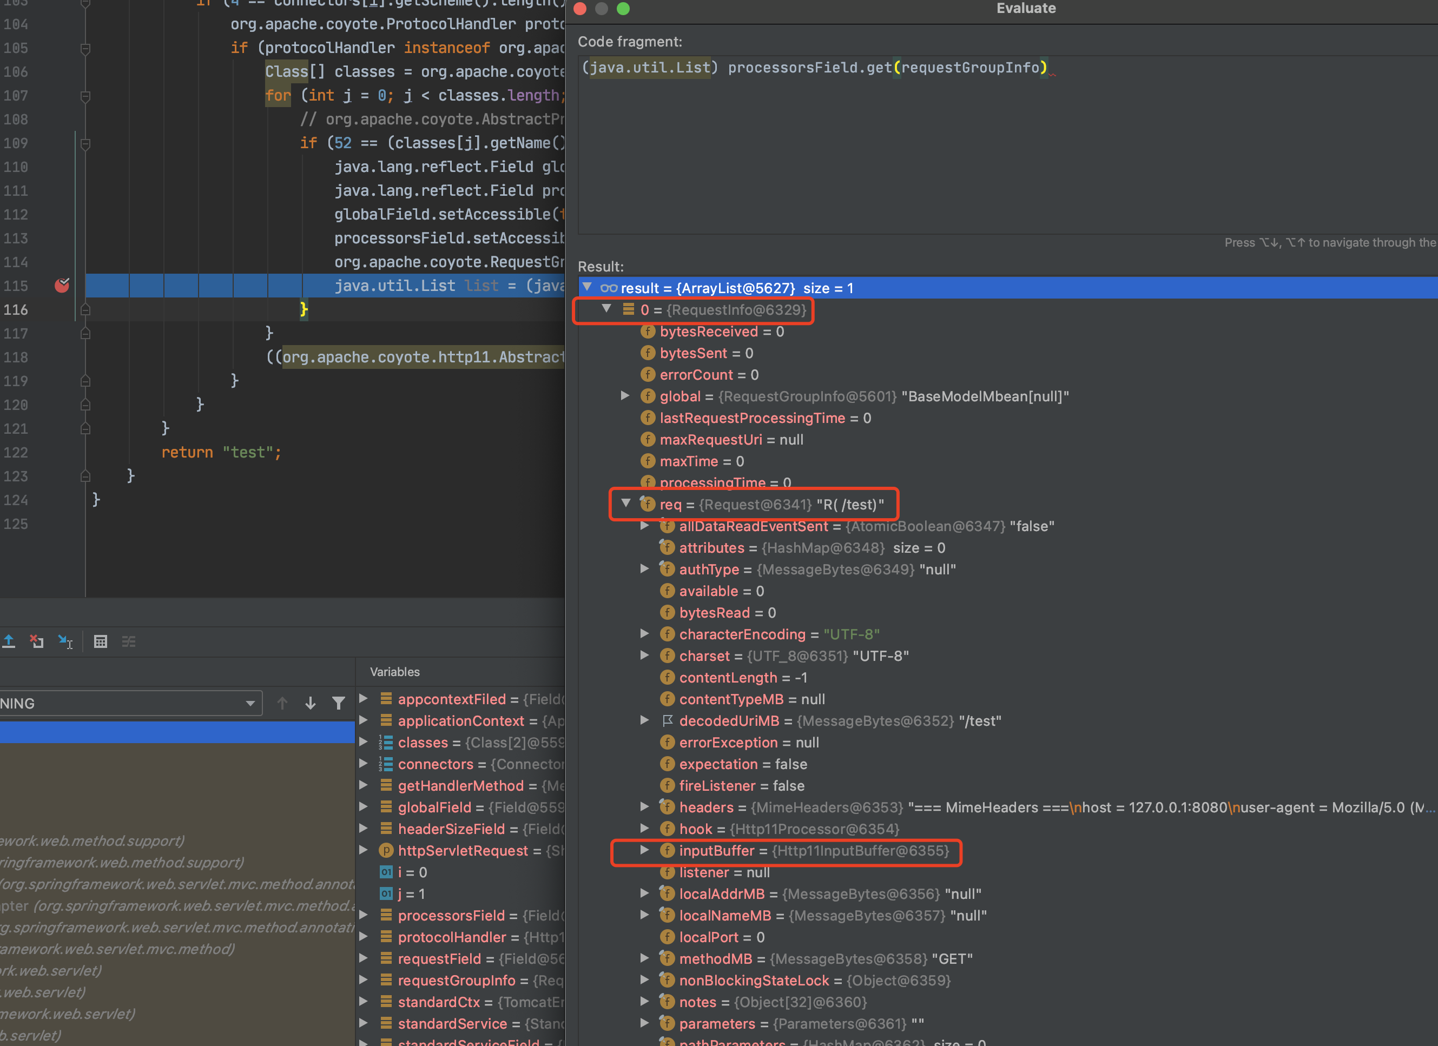Select the attributes HashMap@6348 row
The image size is (1438, 1046).
tap(1008, 548)
